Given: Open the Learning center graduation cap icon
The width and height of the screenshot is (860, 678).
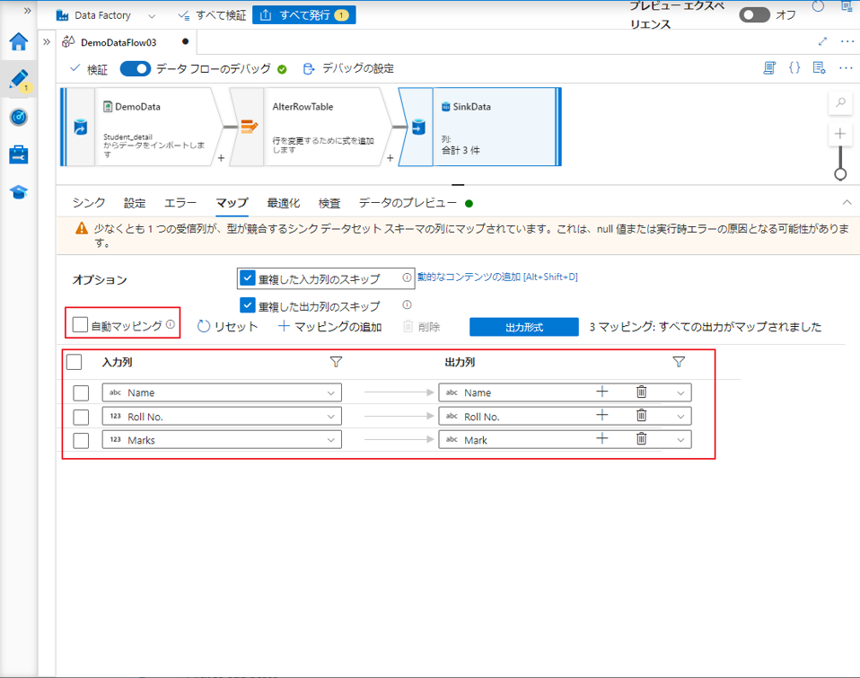Looking at the screenshot, I should pos(18,192).
